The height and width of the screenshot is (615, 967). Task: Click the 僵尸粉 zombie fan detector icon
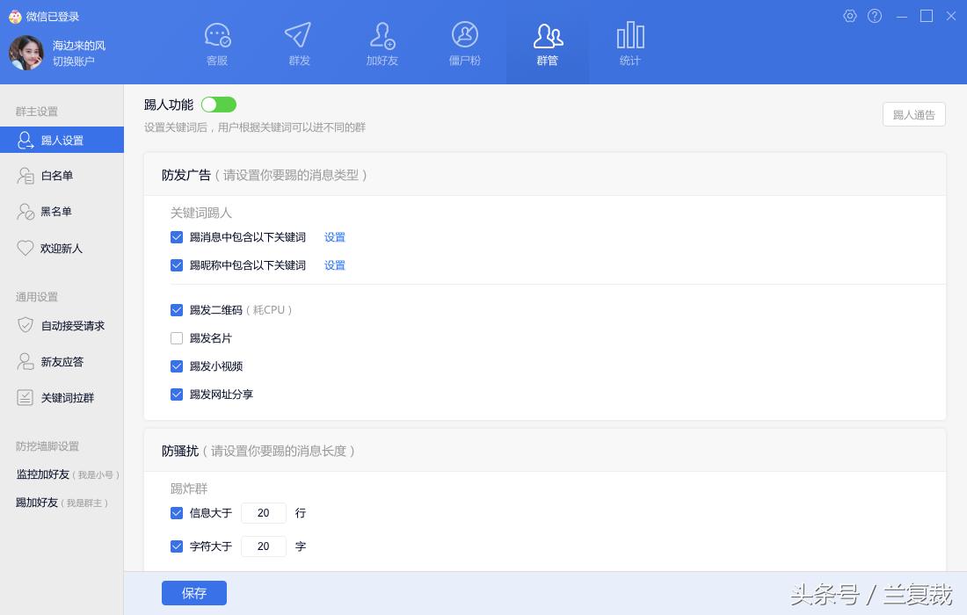point(464,41)
